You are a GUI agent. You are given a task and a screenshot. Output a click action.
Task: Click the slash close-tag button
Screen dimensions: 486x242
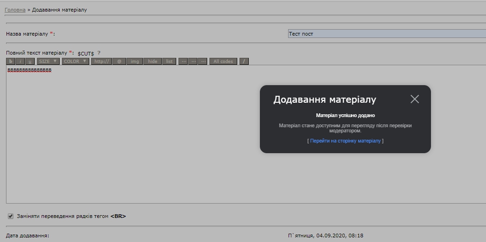(244, 61)
